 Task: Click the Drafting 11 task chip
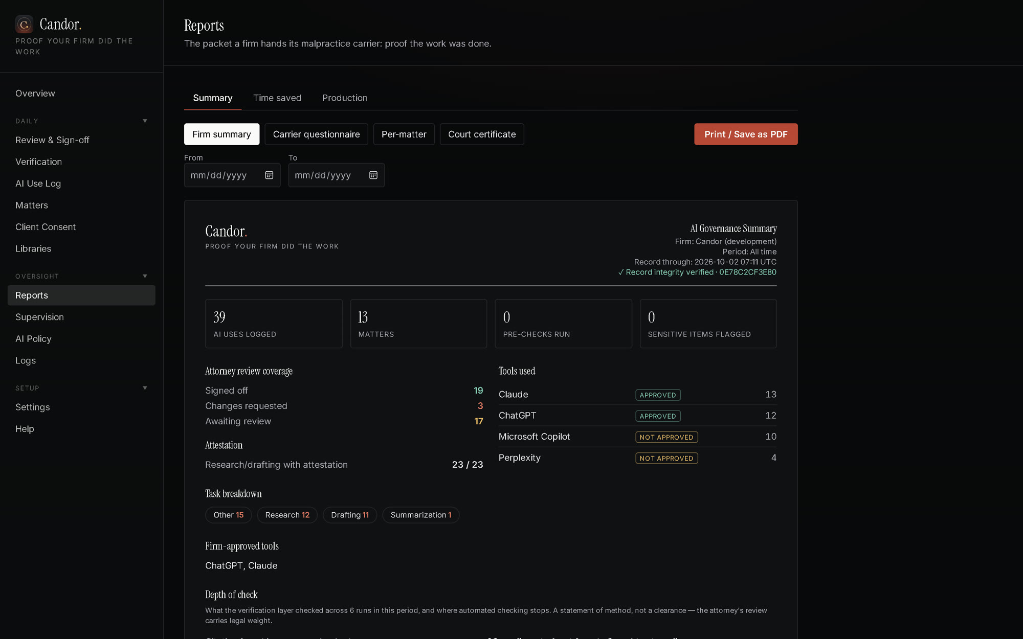[350, 515]
